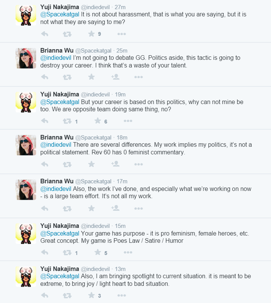This screenshot has height=303, width=271.
Task: Open the 19m timestamp permalink
Action: click(120, 95)
